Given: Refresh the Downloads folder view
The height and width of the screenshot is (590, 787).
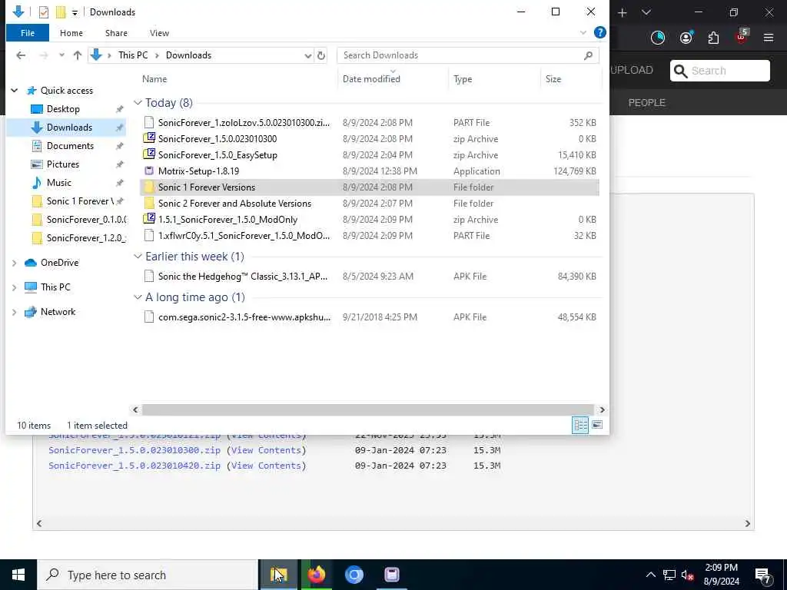Looking at the screenshot, I should [x=321, y=55].
